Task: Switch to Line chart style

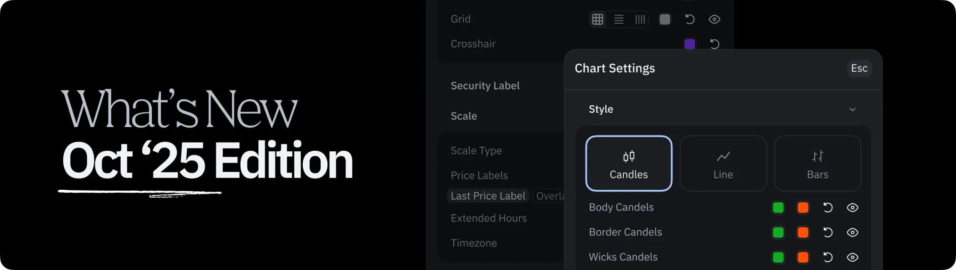Action: (723, 163)
